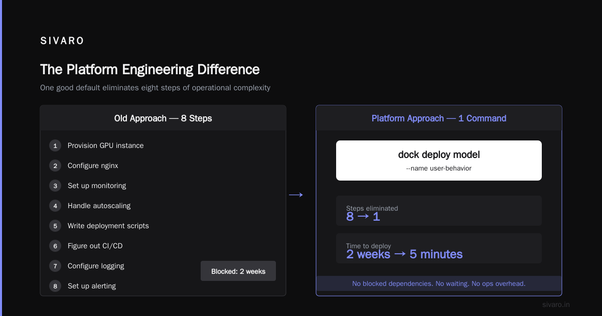
Task: Click the "Blocked: 2 weeks" badge
Action: tap(238, 271)
